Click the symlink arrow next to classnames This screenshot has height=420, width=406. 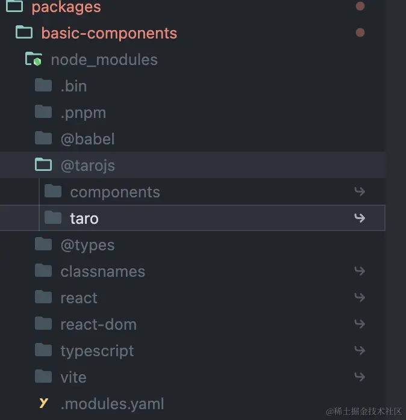tap(360, 271)
